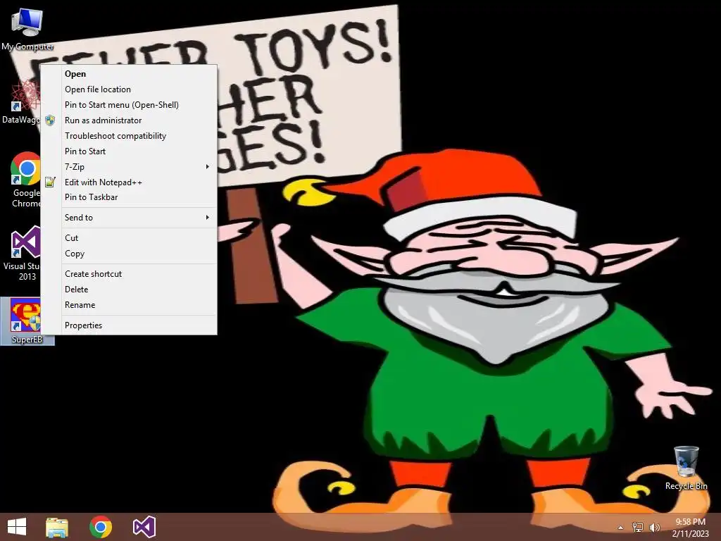
Task: Select the Visual Studio 2013 desktop shortcut
Action: pyautogui.click(x=22, y=253)
